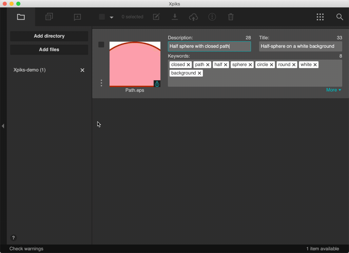The width and height of the screenshot is (349, 253).
Task: Delete artwork using the trash icon
Action: [x=231, y=17]
